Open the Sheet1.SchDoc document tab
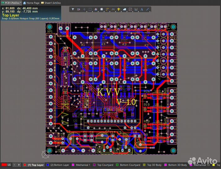Viewport: 221px width, 169px height. coord(51,3)
